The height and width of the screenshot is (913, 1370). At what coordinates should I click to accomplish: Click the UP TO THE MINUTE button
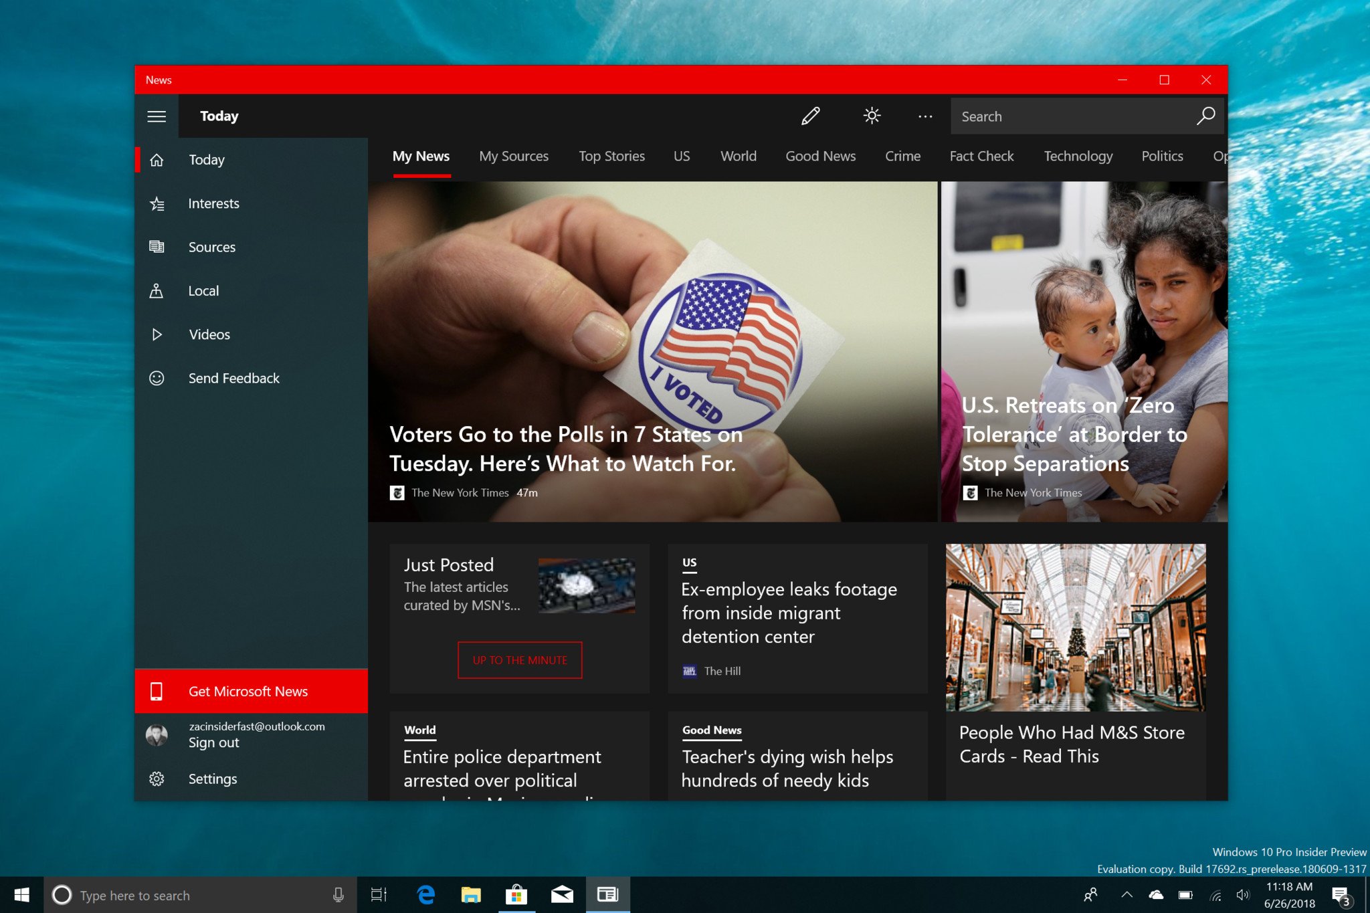(x=520, y=660)
